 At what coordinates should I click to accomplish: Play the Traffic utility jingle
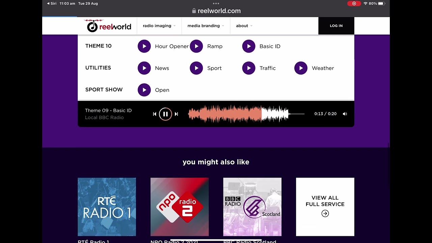(x=249, y=68)
